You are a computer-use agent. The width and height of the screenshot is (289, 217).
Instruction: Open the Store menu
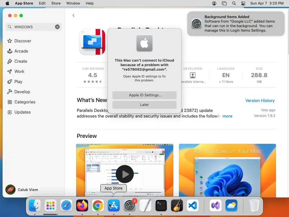(x=56, y=3)
